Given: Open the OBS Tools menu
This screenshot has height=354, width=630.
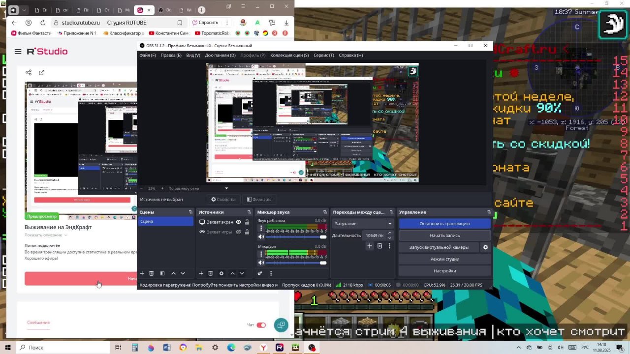Looking at the screenshot, I should (324, 55).
